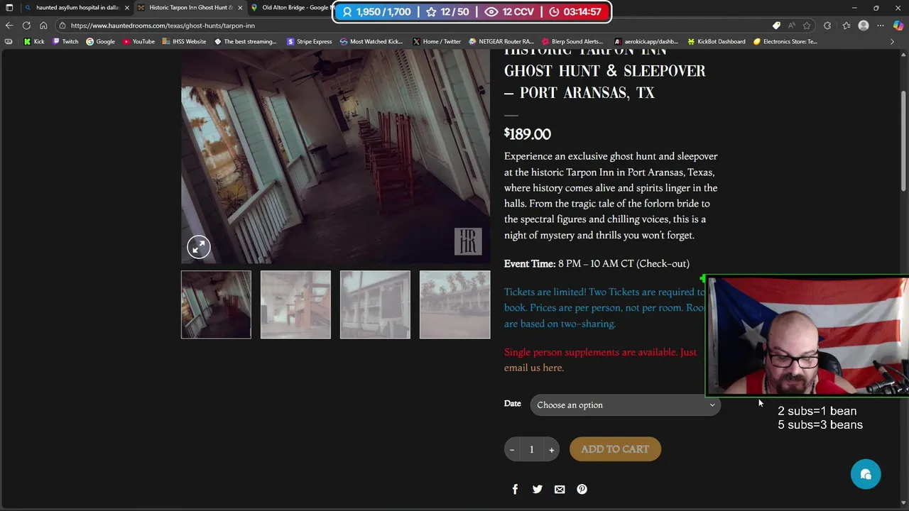Share the listing by email icon
Image resolution: width=909 pixels, height=511 pixels.
[x=560, y=489]
